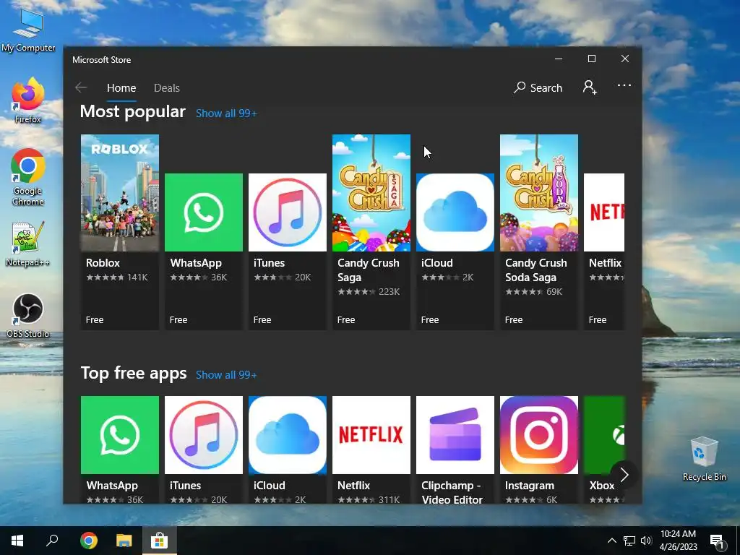Viewport: 740px width, 555px height.
Task: Select the Recycle Bin desktop icon
Action: (704, 457)
